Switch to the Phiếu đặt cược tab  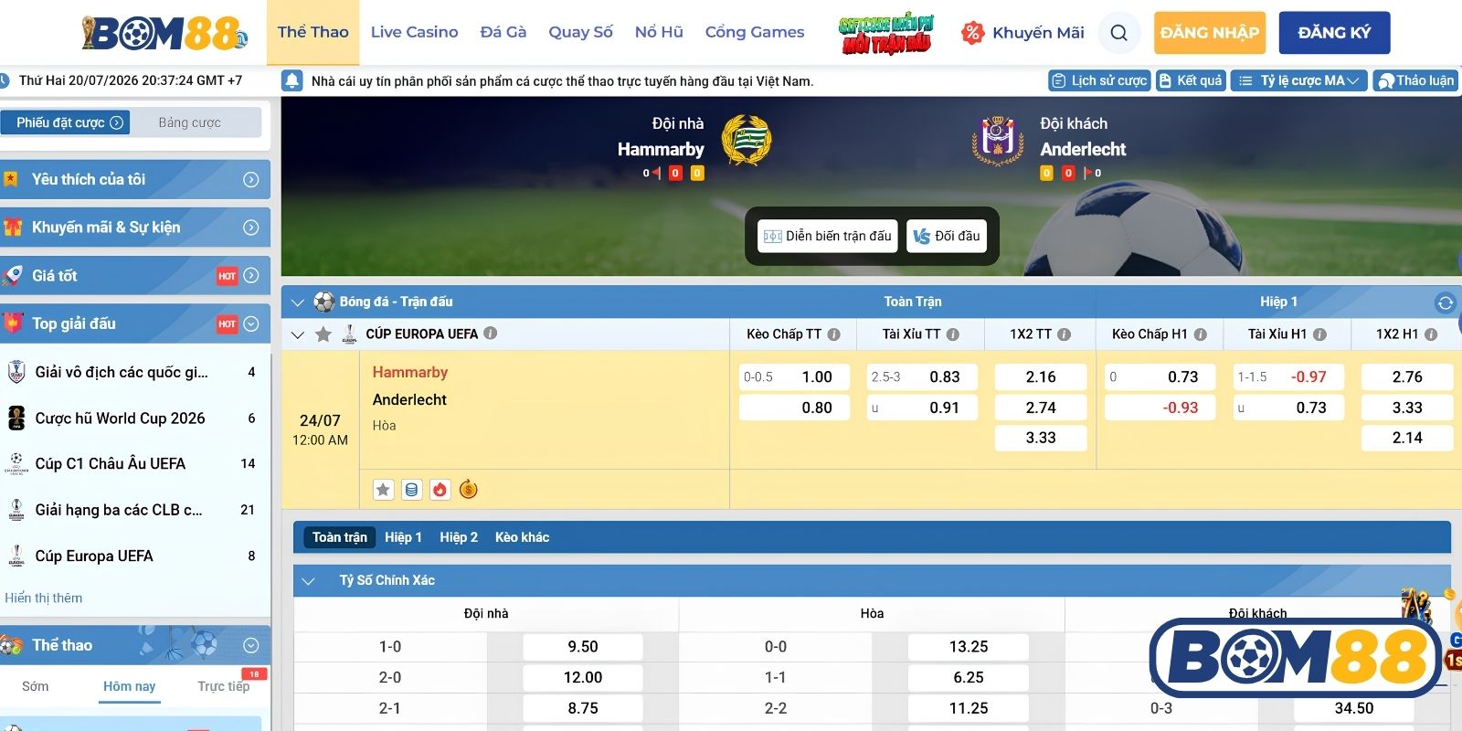point(66,122)
